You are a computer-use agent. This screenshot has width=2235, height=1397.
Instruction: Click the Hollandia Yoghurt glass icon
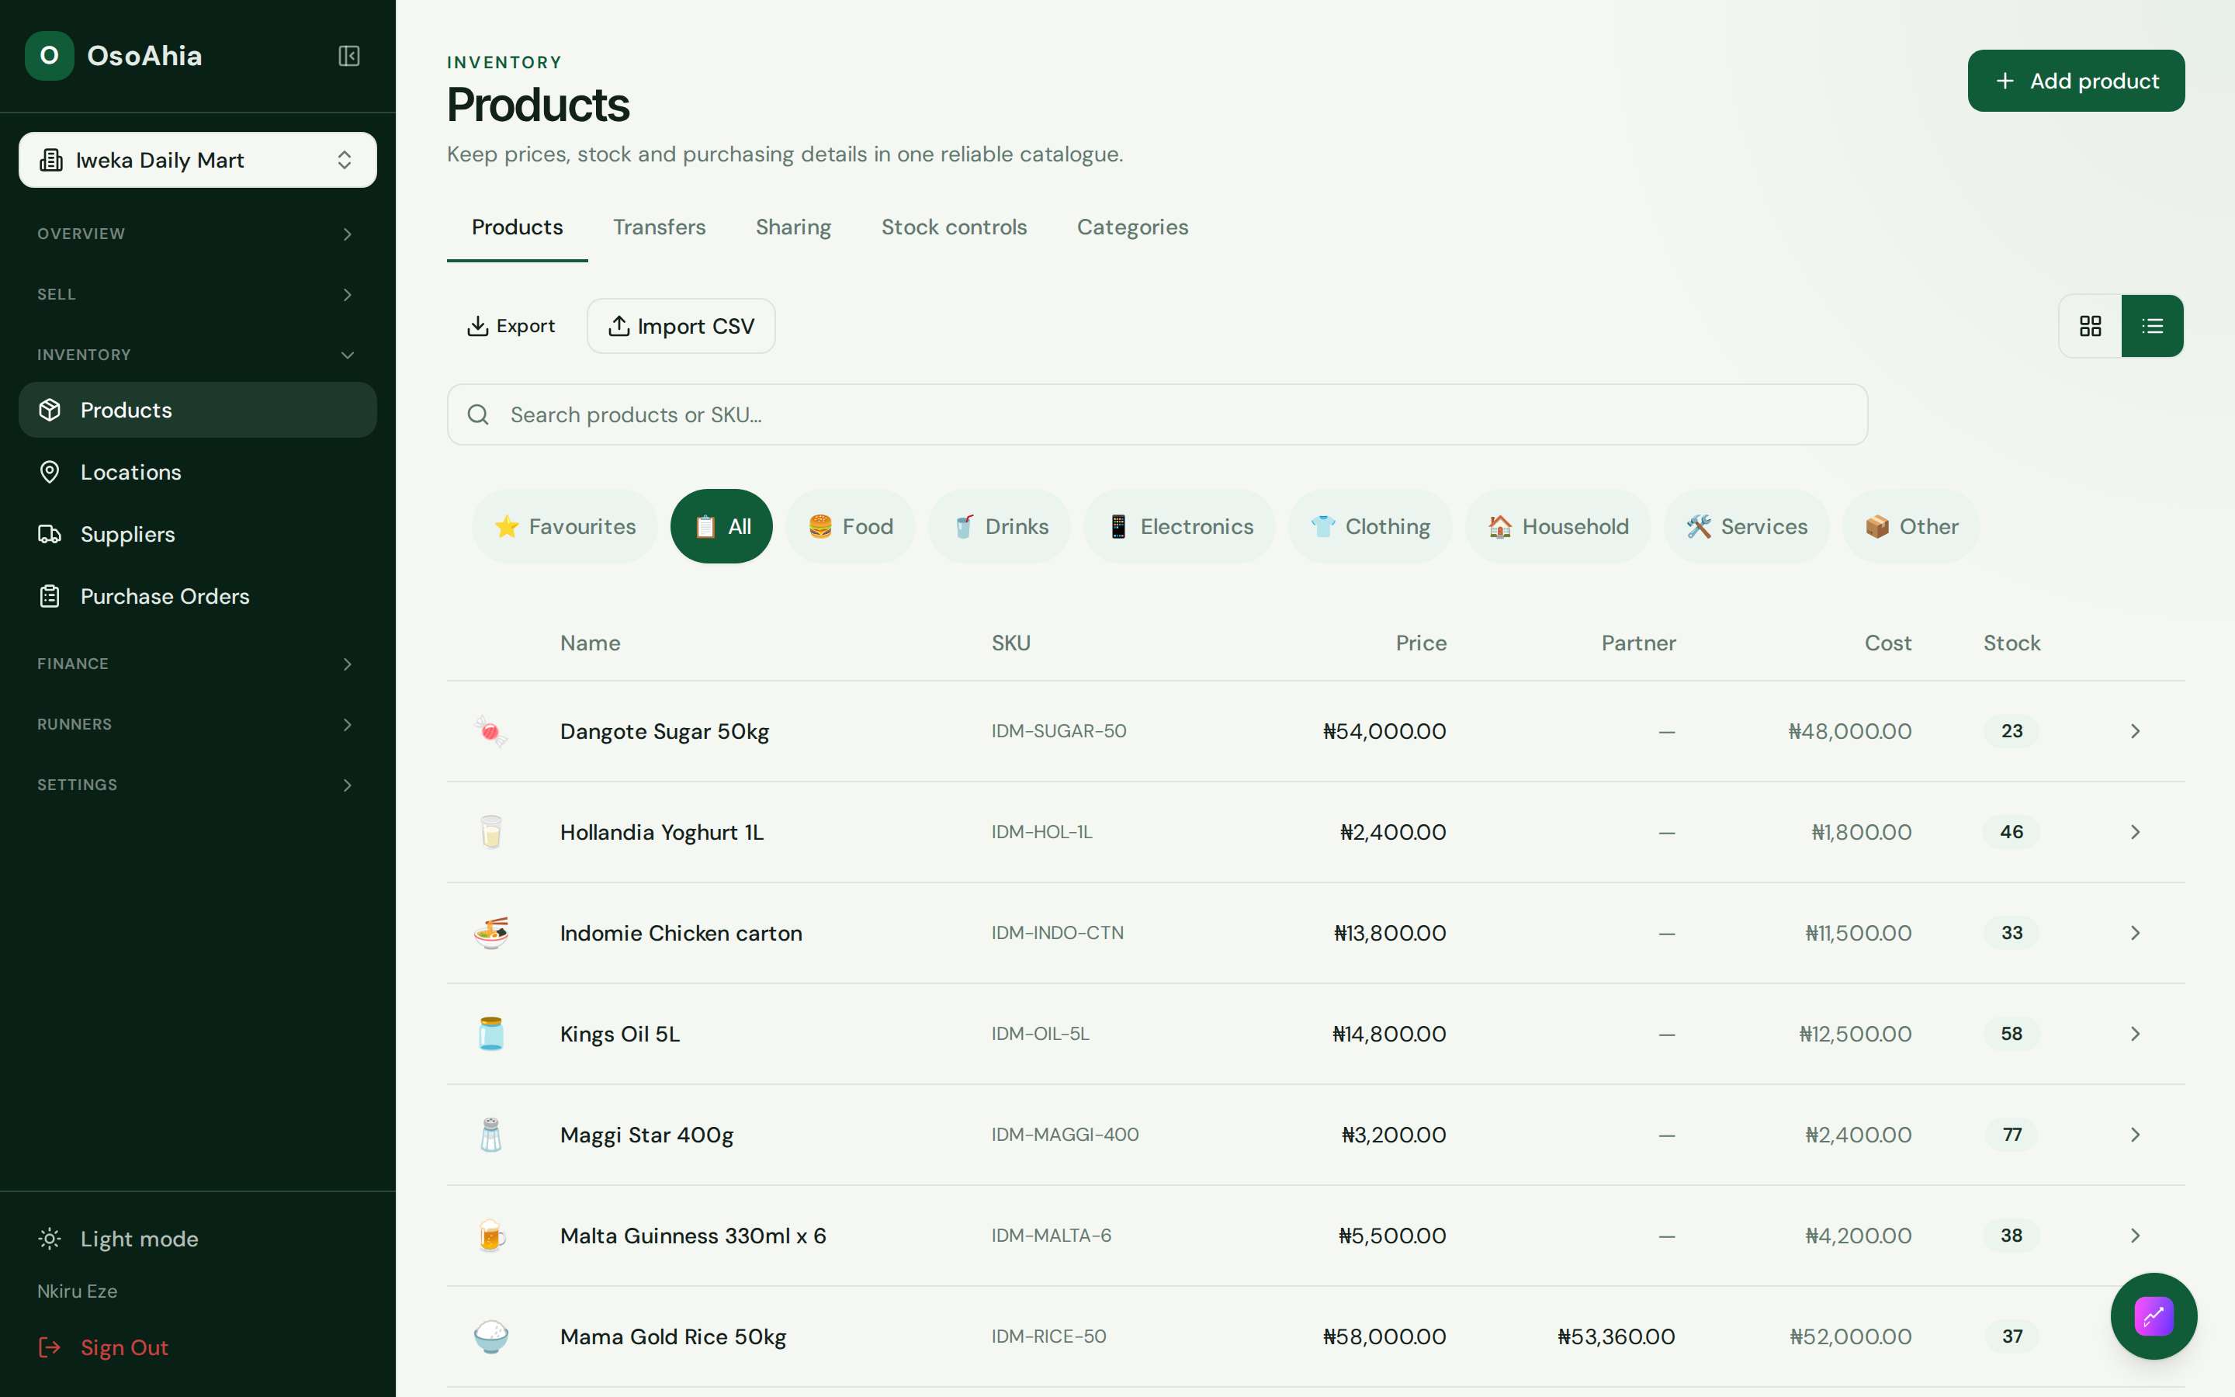pos(491,831)
